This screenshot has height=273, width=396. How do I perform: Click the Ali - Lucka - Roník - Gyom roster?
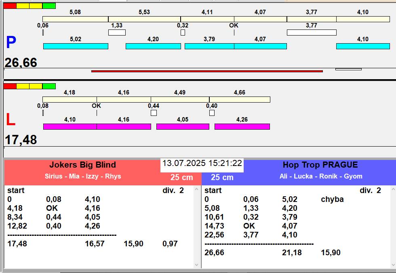[321, 176]
